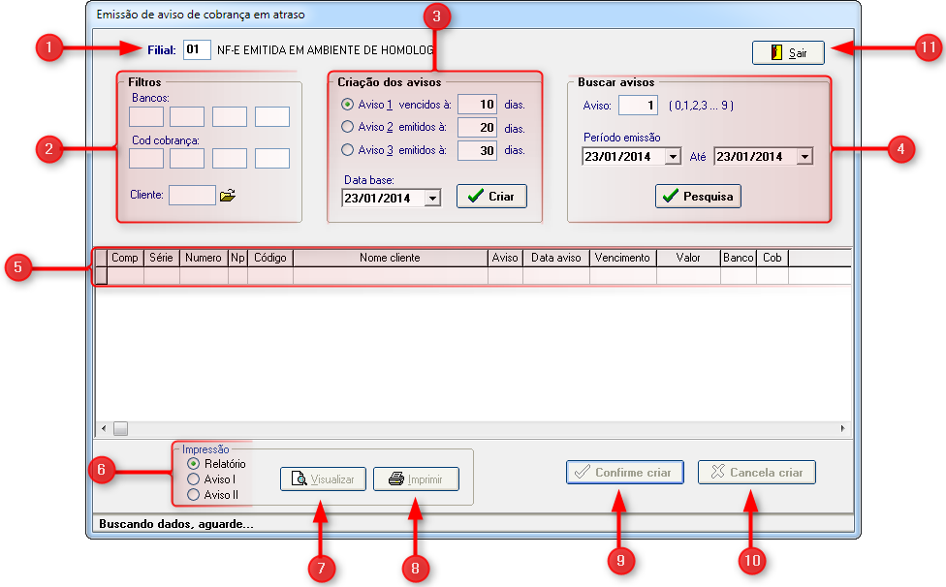
Task: Click Buscar avisos Aviso number field
Action: pyautogui.click(x=639, y=105)
